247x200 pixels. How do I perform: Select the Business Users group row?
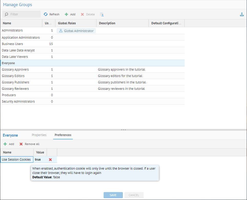12,44
